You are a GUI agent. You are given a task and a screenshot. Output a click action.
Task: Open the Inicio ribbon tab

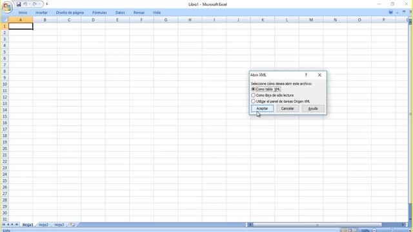(23, 13)
